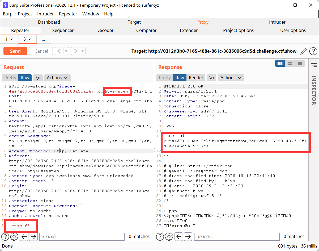Close Repeater tab 1

click(x=12, y=39)
